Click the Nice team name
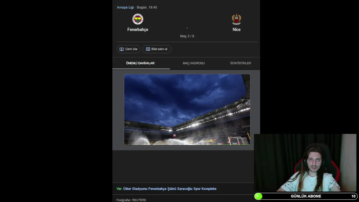The width and height of the screenshot is (359, 202). pos(236,29)
